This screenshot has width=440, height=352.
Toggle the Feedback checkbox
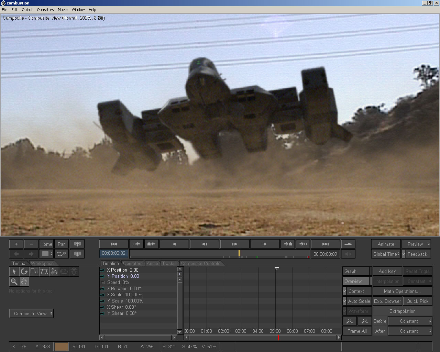pyautogui.click(x=404, y=254)
